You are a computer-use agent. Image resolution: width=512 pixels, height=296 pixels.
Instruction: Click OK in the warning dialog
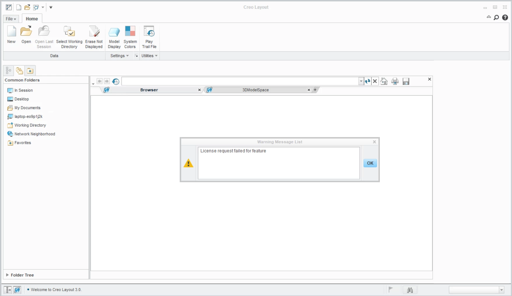click(x=370, y=163)
